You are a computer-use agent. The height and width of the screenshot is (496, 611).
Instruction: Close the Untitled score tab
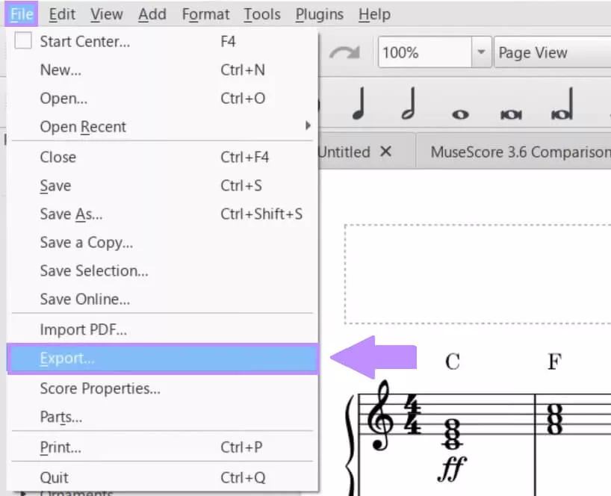[x=387, y=151]
